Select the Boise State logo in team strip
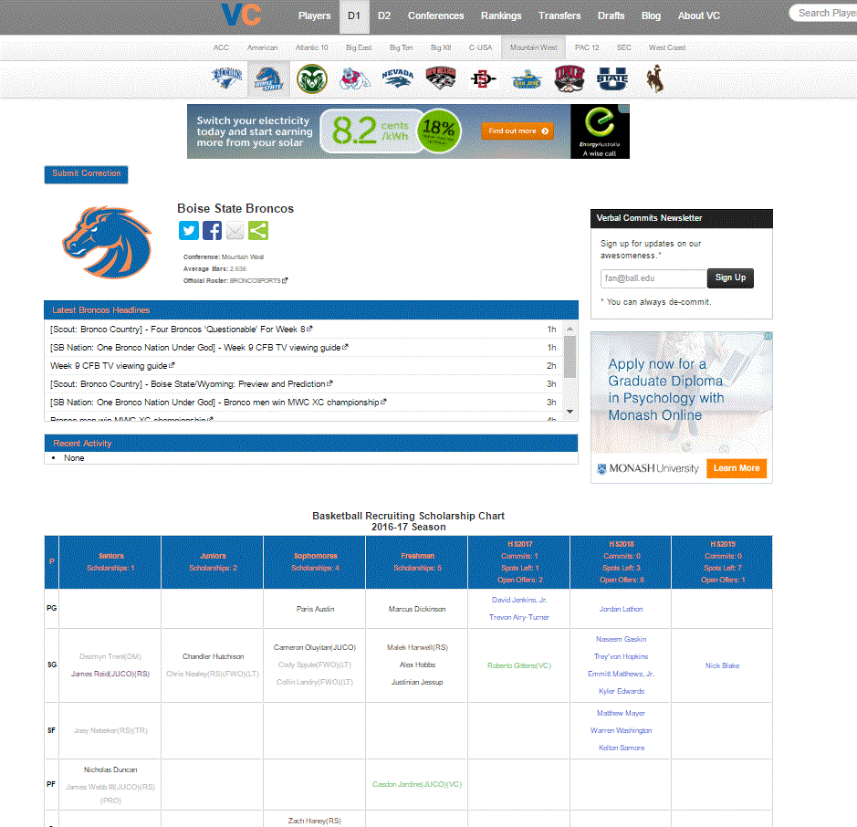Image resolution: width=857 pixels, height=827 pixels. click(268, 79)
